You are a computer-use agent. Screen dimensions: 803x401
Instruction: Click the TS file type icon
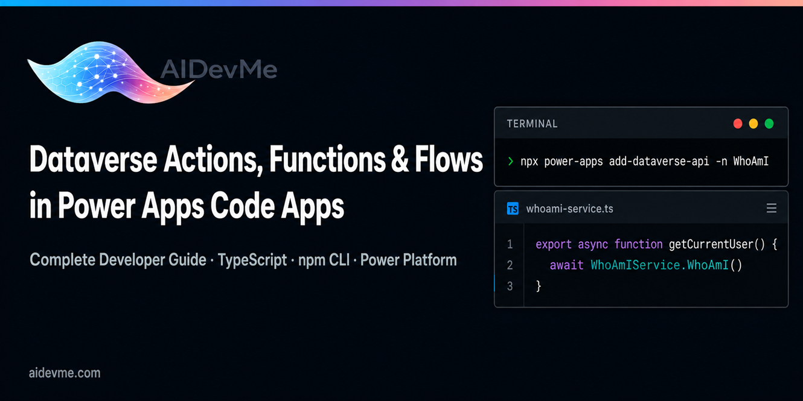click(513, 209)
